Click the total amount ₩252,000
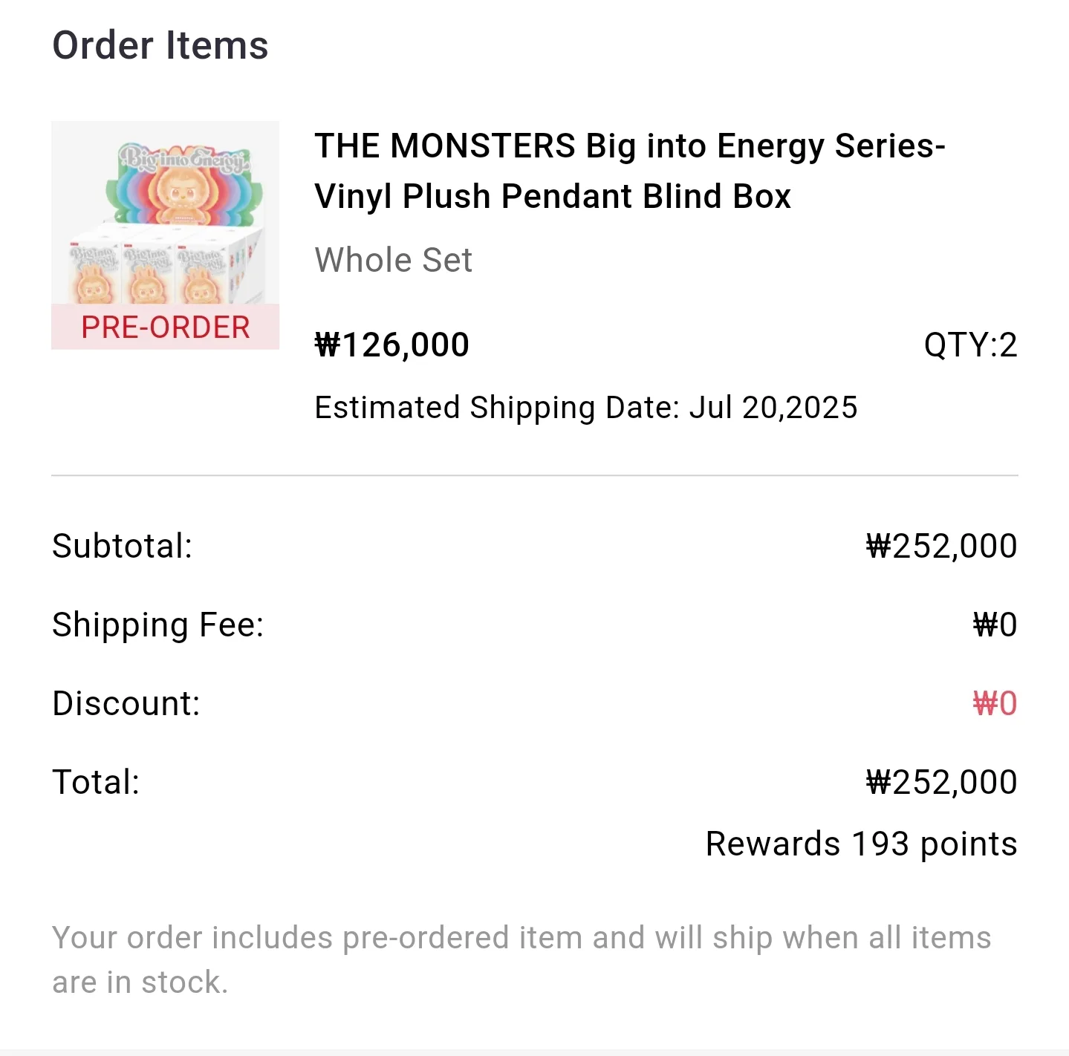The height and width of the screenshot is (1056, 1069). (941, 782)
